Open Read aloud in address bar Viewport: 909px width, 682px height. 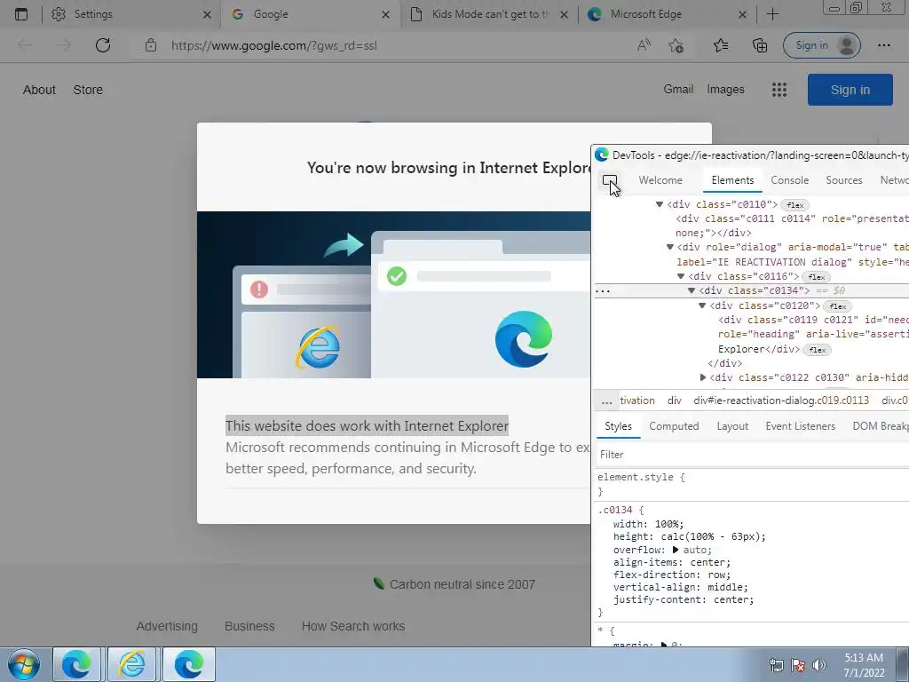point(644,45)
